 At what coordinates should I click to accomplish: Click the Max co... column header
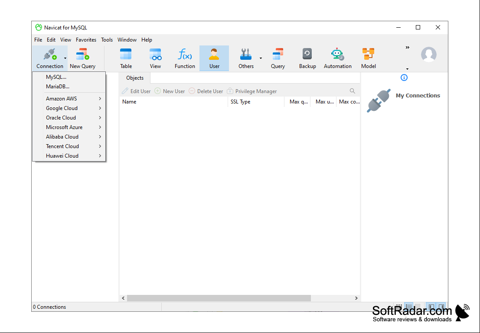click(x=348, y=102)
